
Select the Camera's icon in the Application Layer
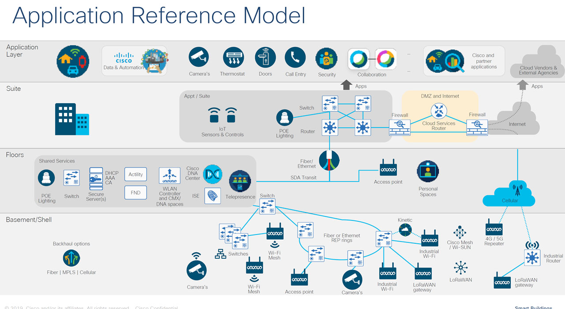coord(199,57)
